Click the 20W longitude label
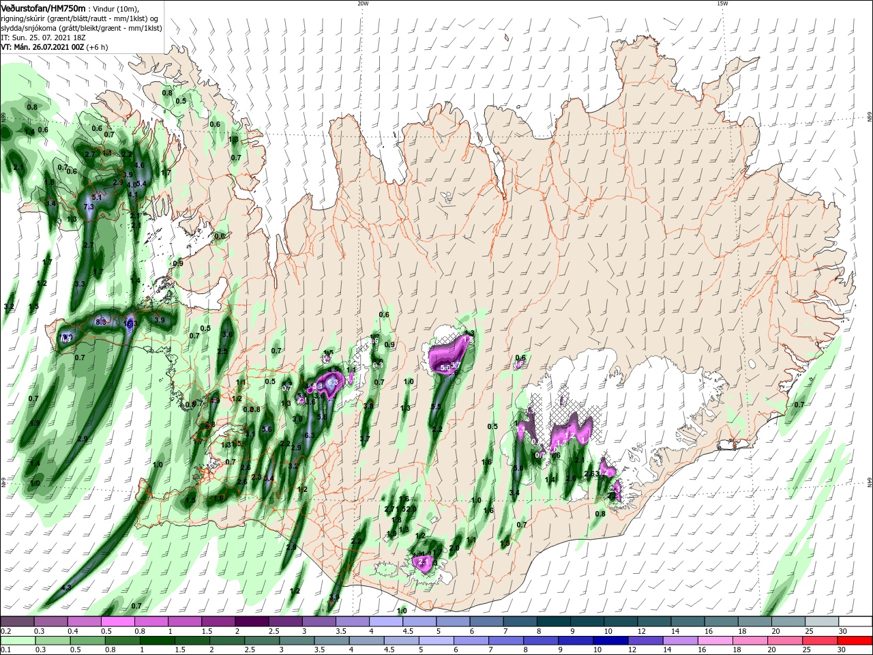Image resolution: width=873 pixels, height=655 pixels. (x=363, y=3)
